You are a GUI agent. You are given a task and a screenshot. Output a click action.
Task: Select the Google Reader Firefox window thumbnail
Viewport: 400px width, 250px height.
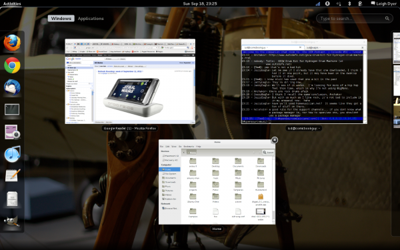pyautogui.click(x=130, y=81)
